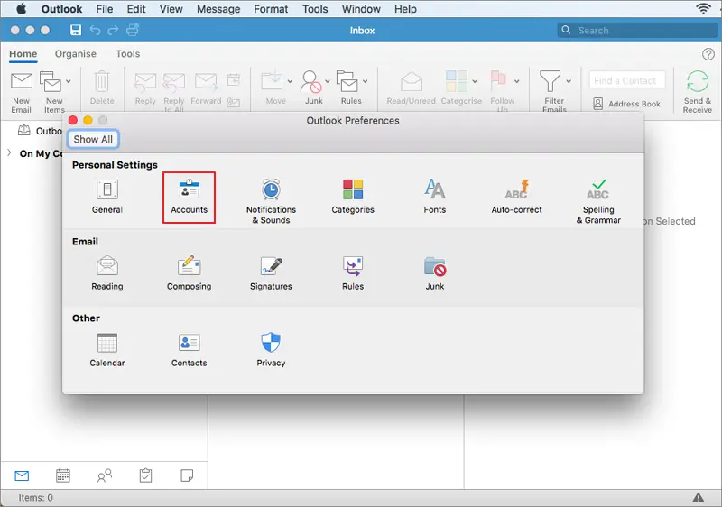The width and height of the screenshot is (722, 507).
Task: Open the File menu
Action: (105, 9)
